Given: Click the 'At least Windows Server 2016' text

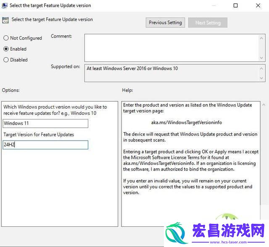Looking at the screenshot, I should pyautogui.click(x=132, y=68).
